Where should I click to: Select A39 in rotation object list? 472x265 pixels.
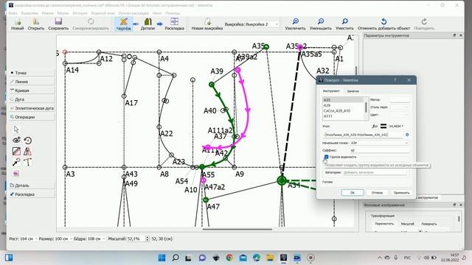[343, 105]
